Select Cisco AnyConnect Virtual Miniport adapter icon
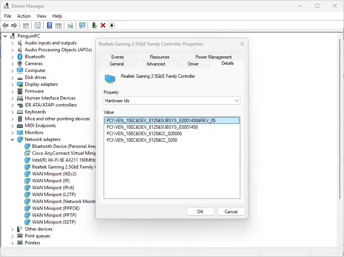This screenshot has height=257, width=344. (x=27, y=153)
